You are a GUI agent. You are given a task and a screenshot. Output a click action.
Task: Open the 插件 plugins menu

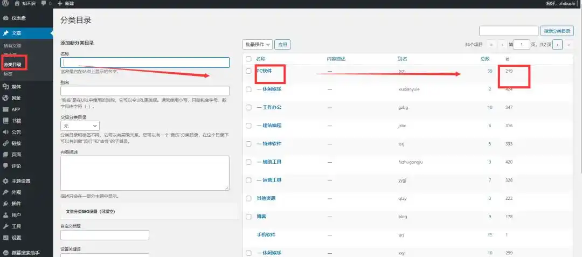tap(16, 204)
